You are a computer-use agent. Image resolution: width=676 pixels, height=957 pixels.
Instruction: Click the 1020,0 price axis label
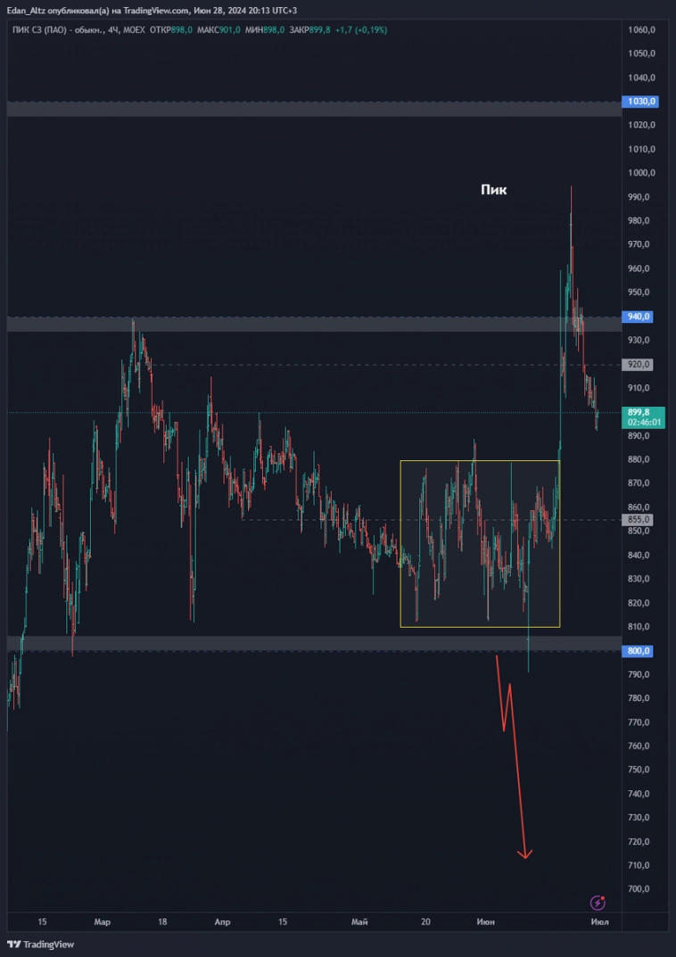[x=642, y=125]
